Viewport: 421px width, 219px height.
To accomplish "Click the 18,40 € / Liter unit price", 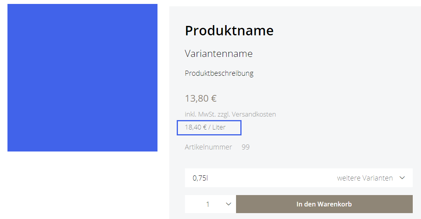I will [205, 127].
